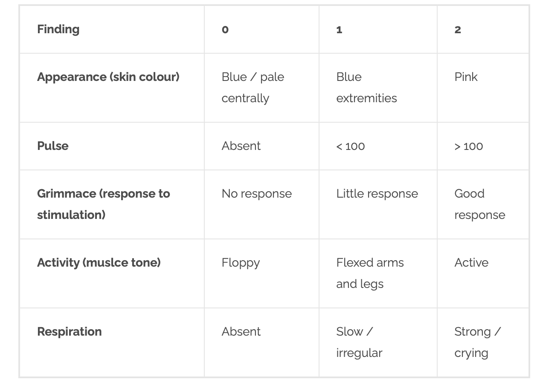Select the 'Grimmace (response to stimulation)' label
Image resolution: width=540 pixels, height=391 pixels.
pyautogui.click(x=103, y=204)
